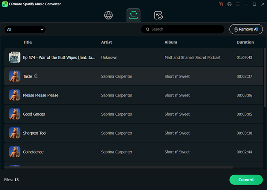The width and height of the screenshot is (267, 190).
Task: Click the green Convert button
Action: (246, 180)
